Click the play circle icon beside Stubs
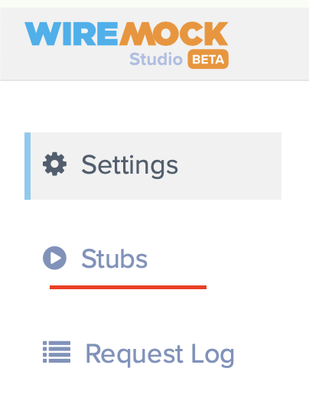The height and width of the screenshot is (404, 309). coord(54,258)
